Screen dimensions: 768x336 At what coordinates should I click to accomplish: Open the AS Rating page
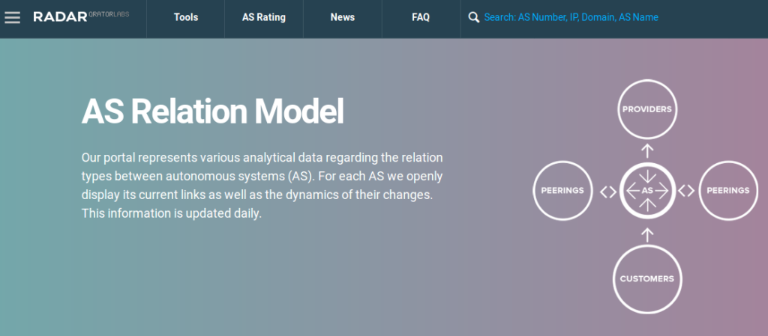pyautogui.click(x=264, y=17)
